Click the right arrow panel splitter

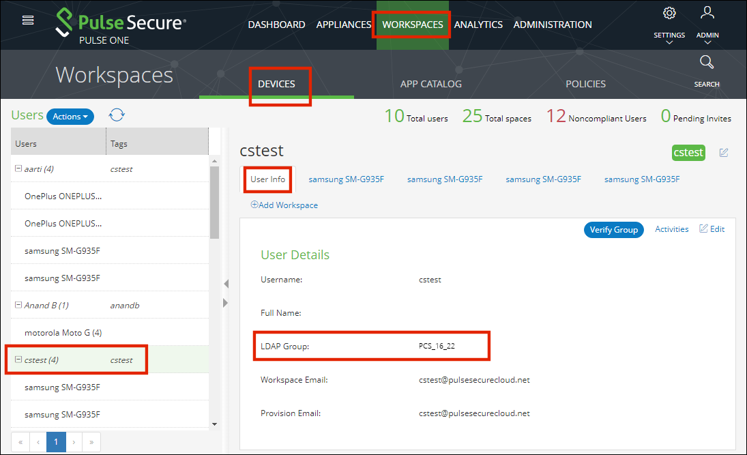click(226, 303)
